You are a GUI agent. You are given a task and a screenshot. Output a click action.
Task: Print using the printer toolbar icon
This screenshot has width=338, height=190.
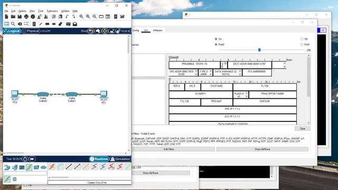tap(26, 16)
